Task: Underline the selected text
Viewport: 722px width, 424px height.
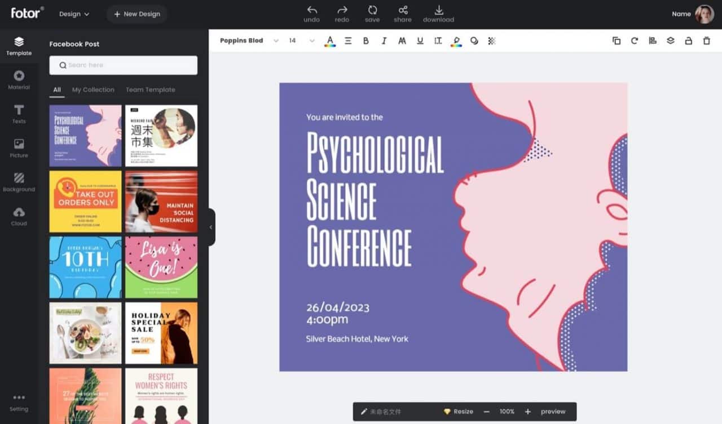Action: click(420, 41)
